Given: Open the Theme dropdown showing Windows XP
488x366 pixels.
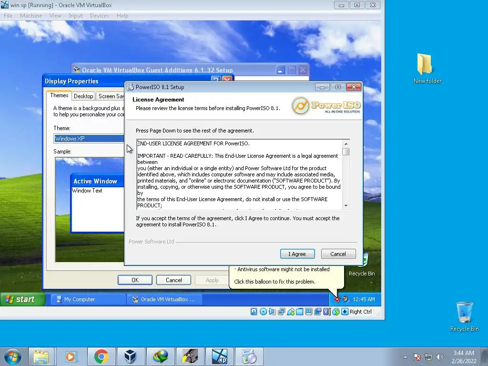Looking at the screenshot, I should pos(89,139).
